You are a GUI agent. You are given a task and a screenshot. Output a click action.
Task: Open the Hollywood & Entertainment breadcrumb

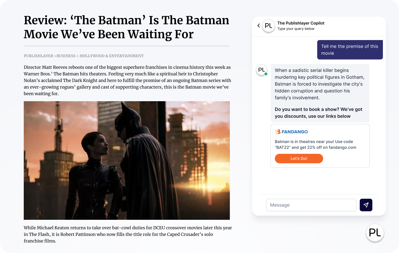point(112,56)
